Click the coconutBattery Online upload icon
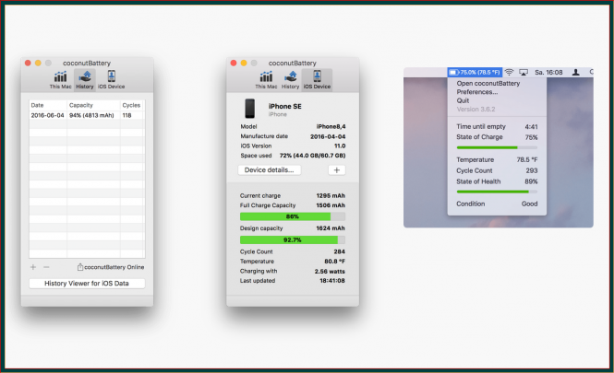The width and height of the screenshot is (614, 373). [80, 267]
